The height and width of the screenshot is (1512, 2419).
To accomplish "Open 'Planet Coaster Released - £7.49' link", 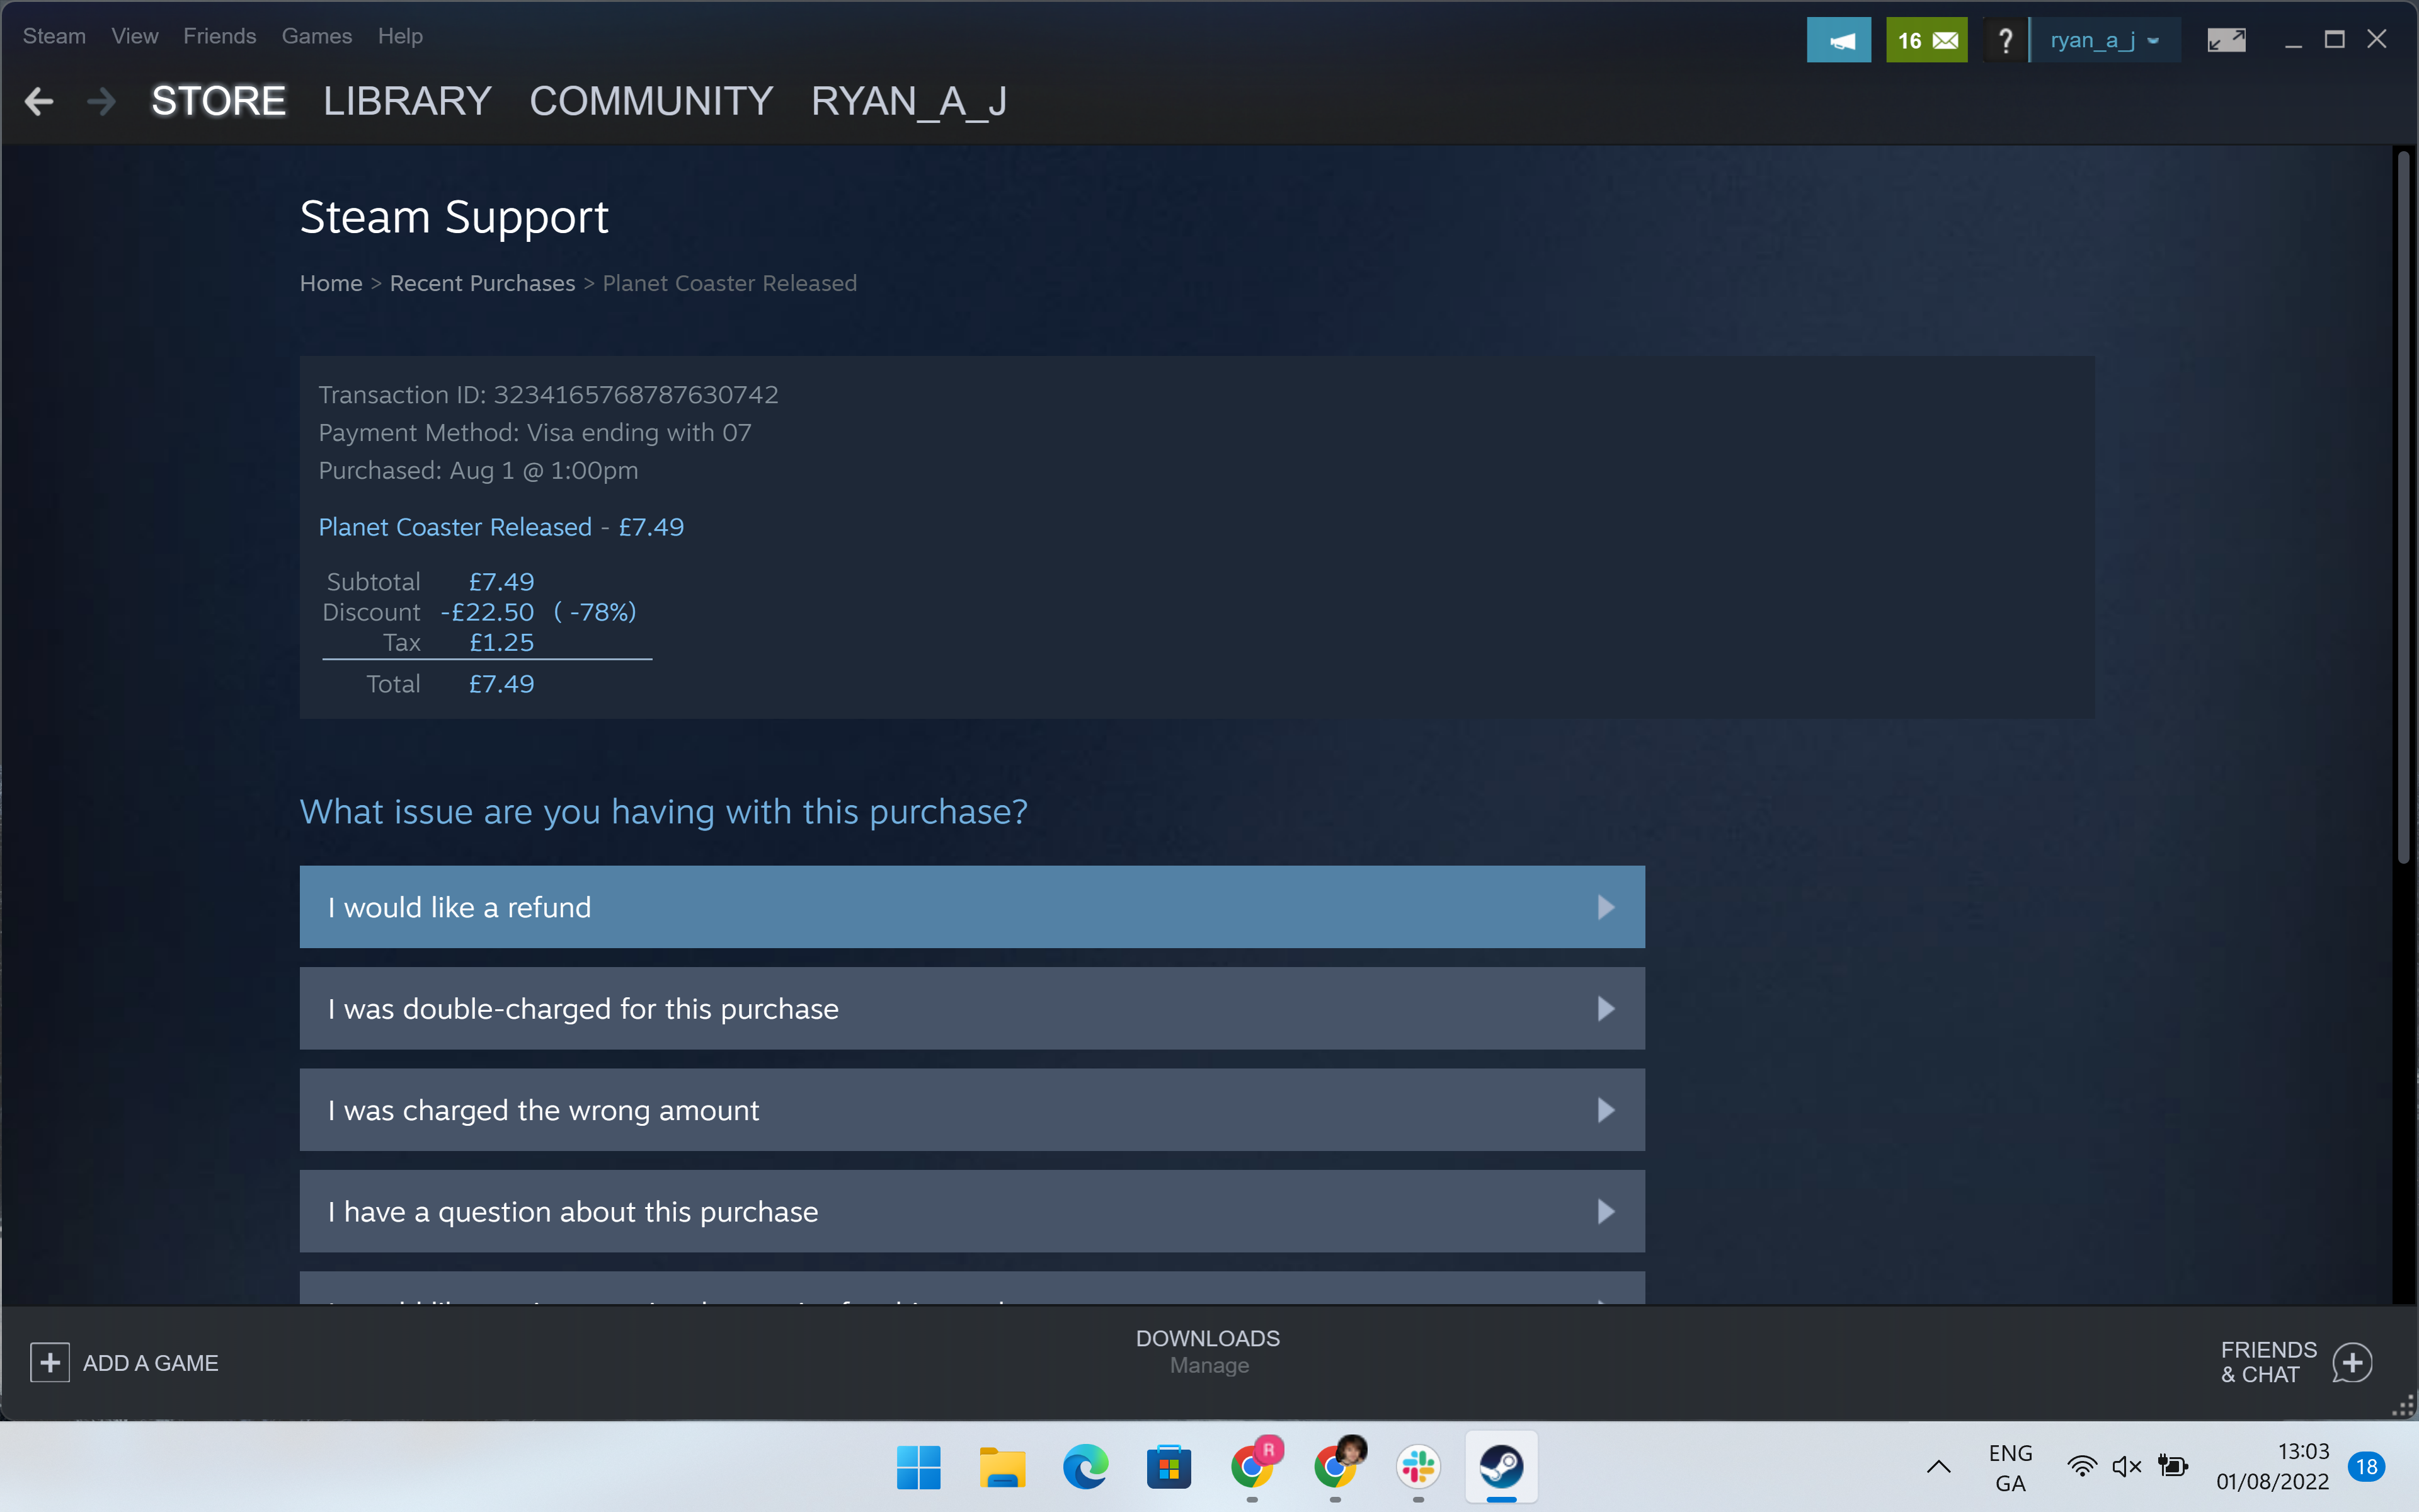I will 501,527.
